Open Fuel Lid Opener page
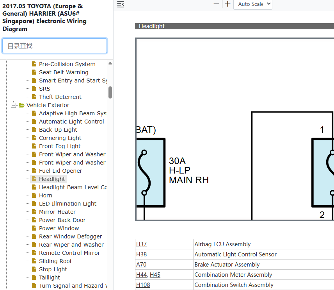The image size is (334, 290). [60, 171]
